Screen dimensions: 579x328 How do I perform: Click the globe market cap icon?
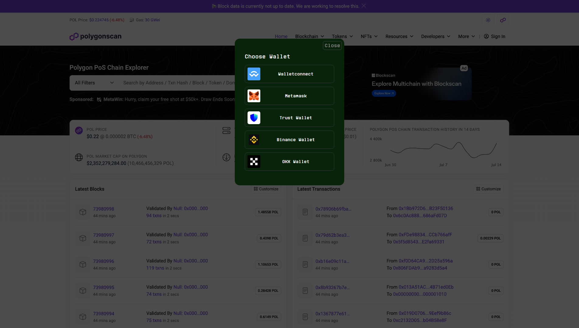tap(79, 157)
